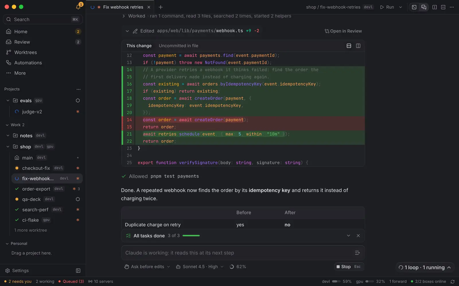This screenshot has width=459, height=286.
Task: Stop the running task
Action: 349,267
